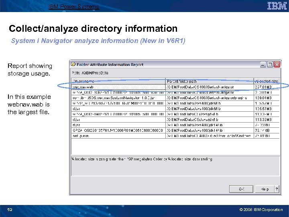This screenshot has width=289, height=217.
Task: Click the 139.01MB allocated size cell
Action: [267, 98]
